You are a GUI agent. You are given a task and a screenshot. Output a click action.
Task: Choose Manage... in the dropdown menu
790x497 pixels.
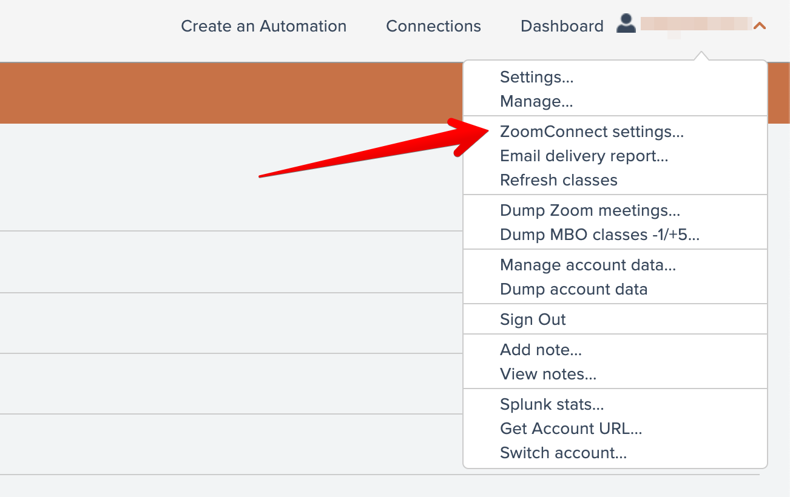[x=536, y=101]
